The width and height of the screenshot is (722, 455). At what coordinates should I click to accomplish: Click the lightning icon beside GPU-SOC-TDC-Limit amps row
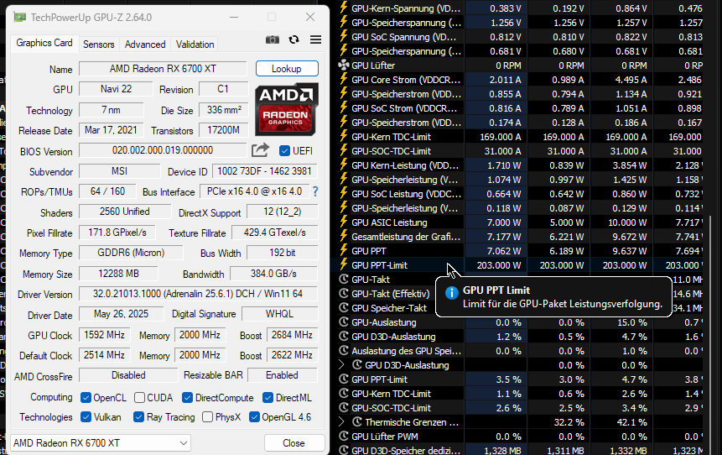click(344, 151)
